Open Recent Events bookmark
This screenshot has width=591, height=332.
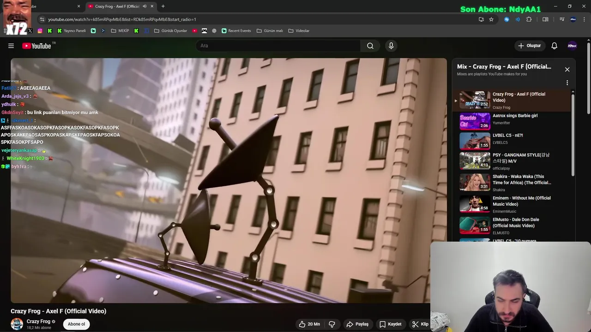[x=236, y=31]
